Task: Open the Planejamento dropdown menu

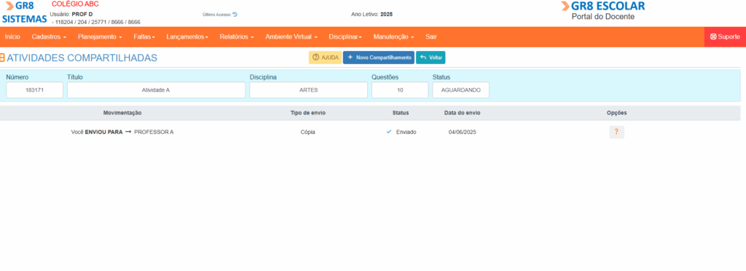Action: click(100, 36)
